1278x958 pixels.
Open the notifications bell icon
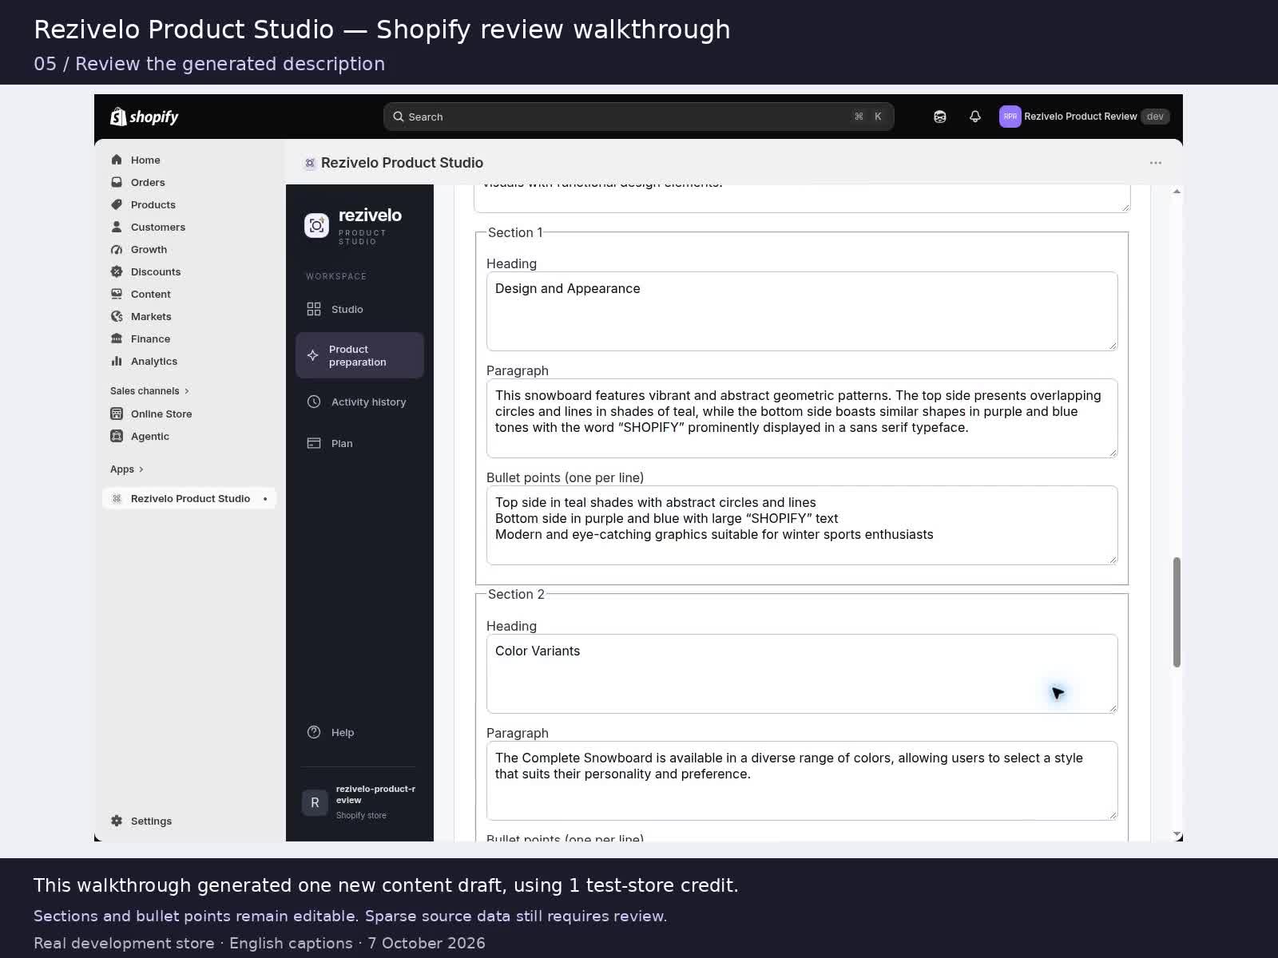click(x=975, y=117)
